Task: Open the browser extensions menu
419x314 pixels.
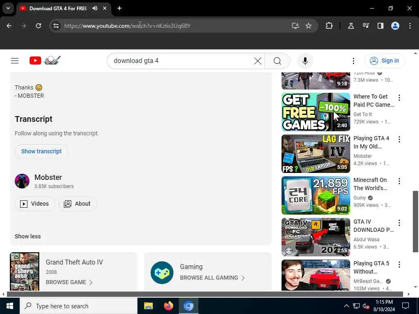Action: pos(329,26)
